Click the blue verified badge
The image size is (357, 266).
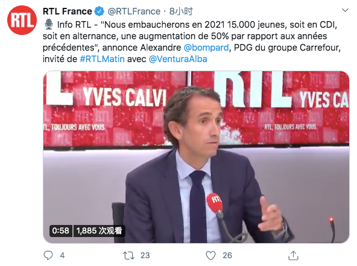pos(100,11)
